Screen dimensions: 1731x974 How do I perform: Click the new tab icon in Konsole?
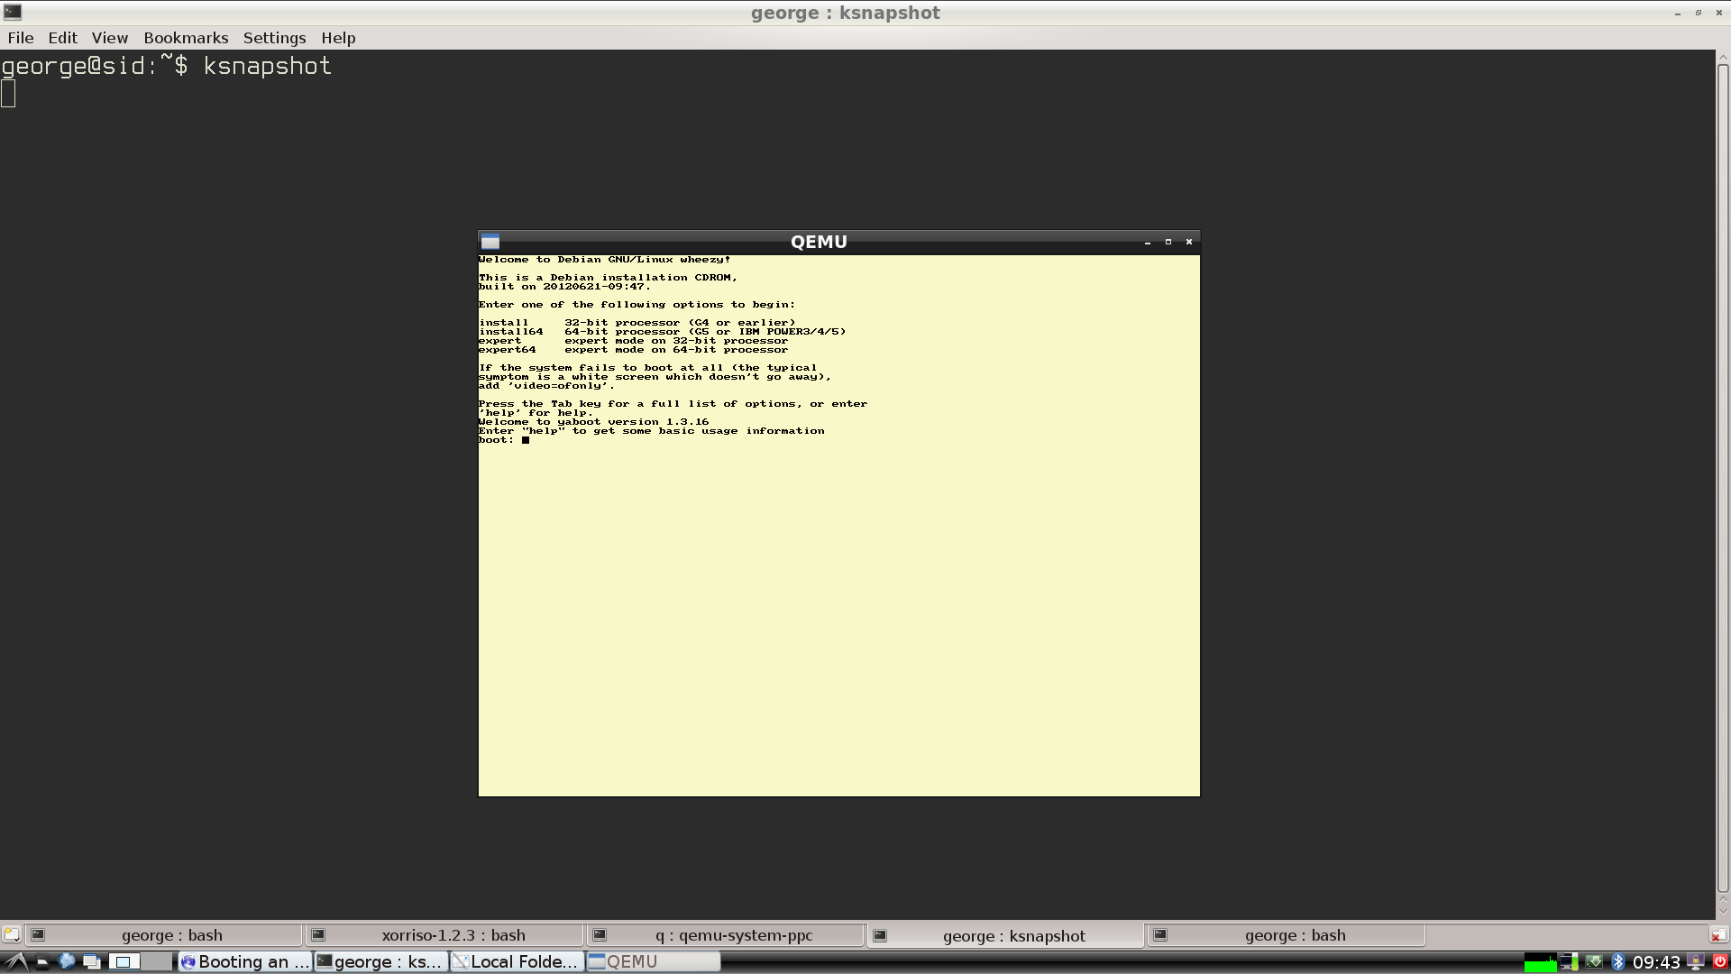pyautogui.click(x=11, y=935)
